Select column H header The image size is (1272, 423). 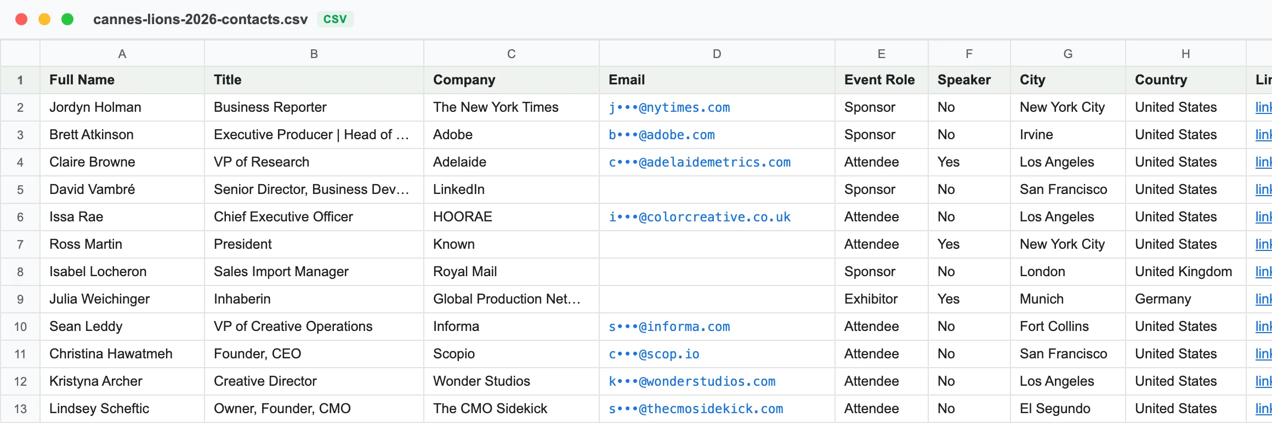click(1186, 54)
